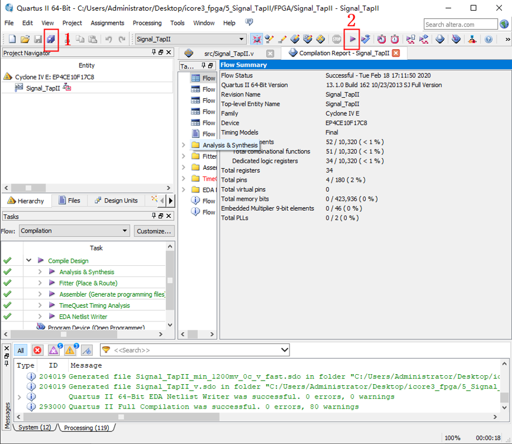Click the Search altera.com input field
This screenshot has width=512, height=444.
(461, 24)
